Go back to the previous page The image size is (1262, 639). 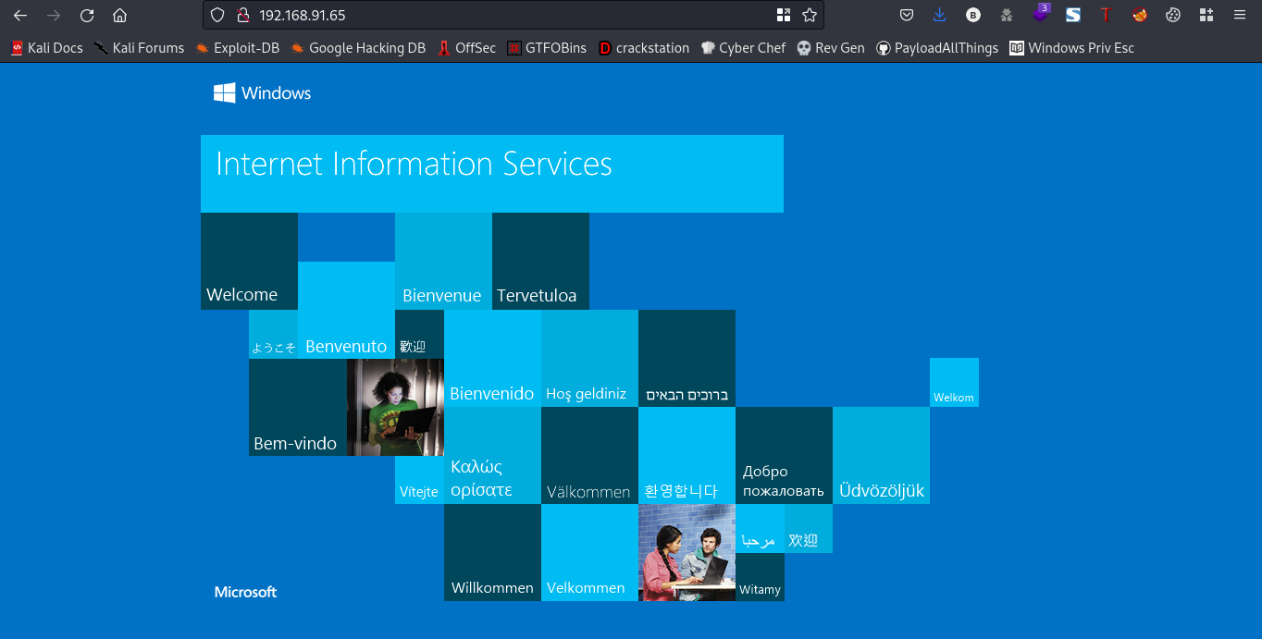[x=19, y=15]
